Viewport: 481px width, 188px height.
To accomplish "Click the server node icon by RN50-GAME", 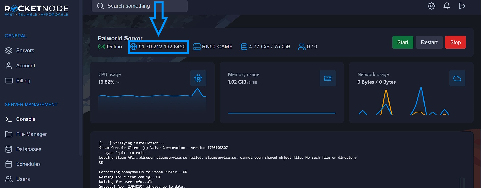I will coord(197,47).
